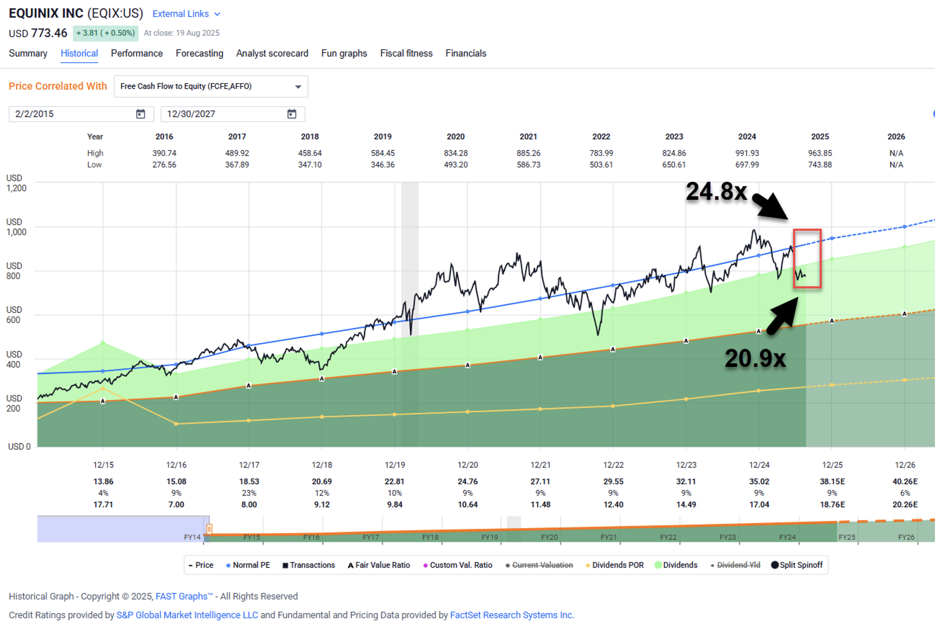
Task: Go to the Forecasting tab
Action: pyautogui.click(x=199, y=53)
